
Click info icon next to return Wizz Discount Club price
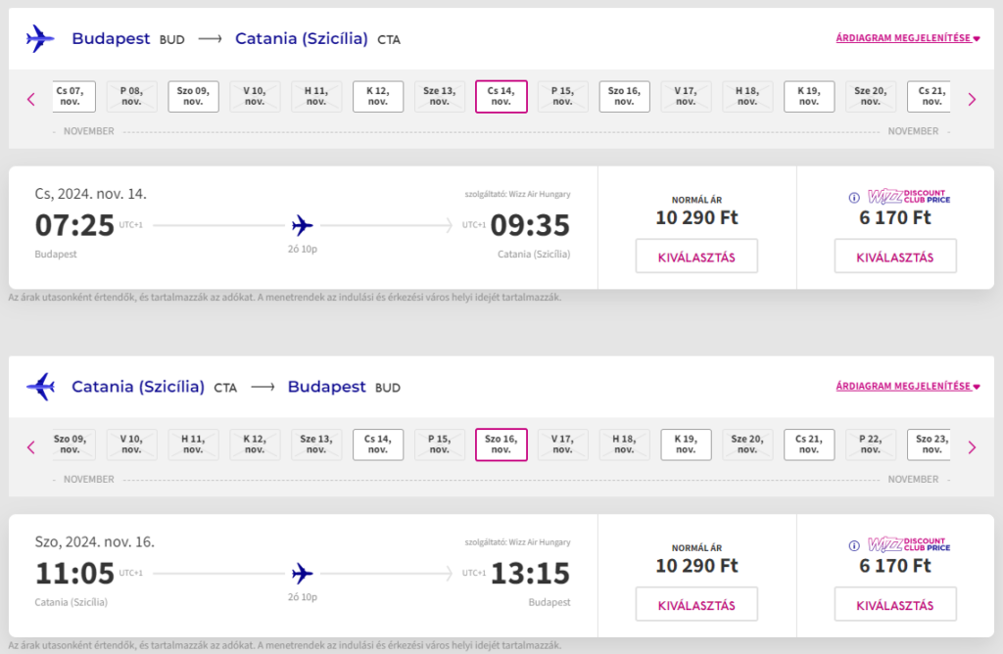(855, 545)
